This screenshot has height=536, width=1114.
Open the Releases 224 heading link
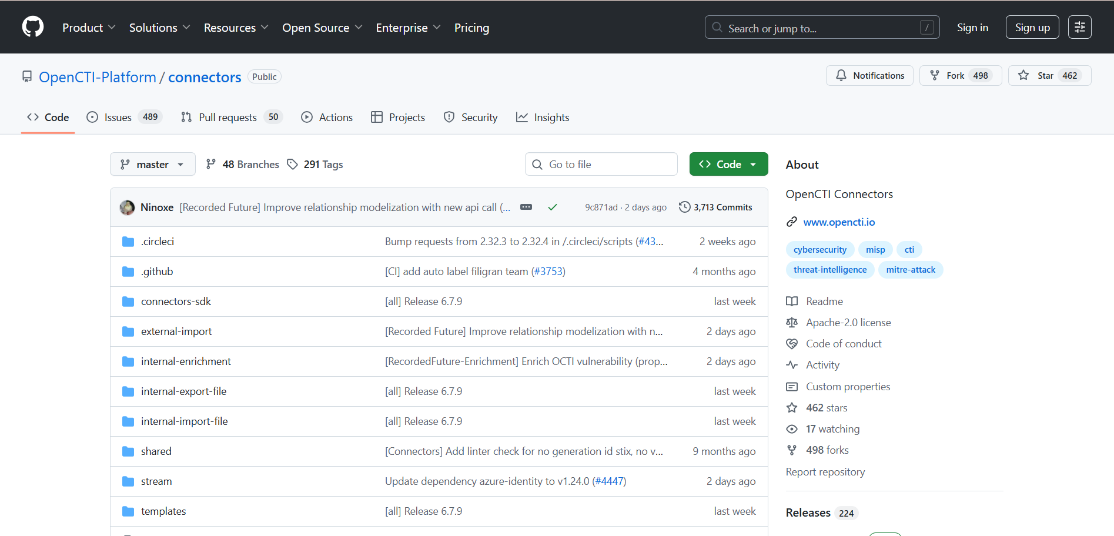point(822,512)
